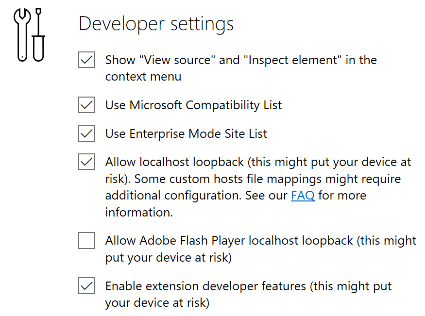Viewport: 425px width, 316px height.
Task: Open the FAQ link
Action: (x=303, y=195)
